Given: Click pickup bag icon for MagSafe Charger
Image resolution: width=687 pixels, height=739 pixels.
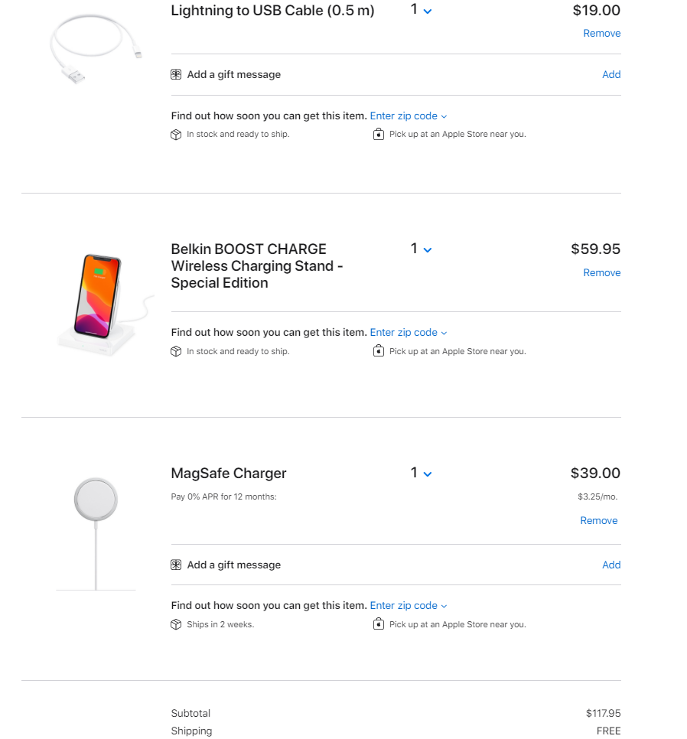Looking at the screenshot, I should click(x=378, y=625).
